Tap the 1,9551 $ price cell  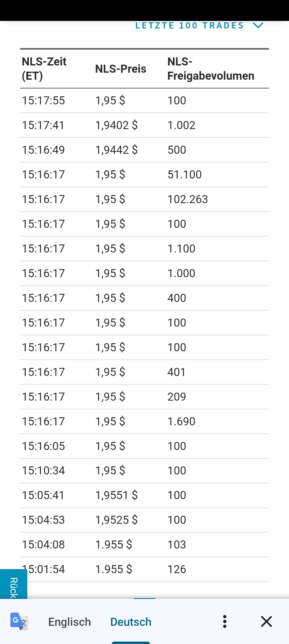116,495
